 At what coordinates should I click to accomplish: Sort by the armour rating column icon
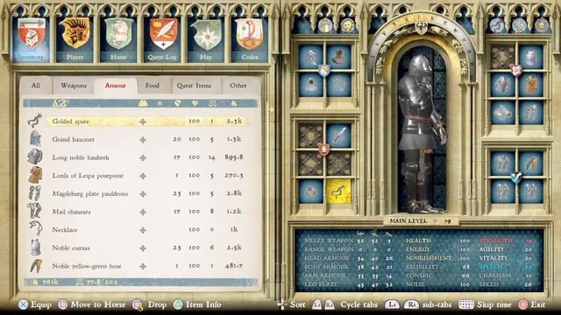pyautogui.click(x=177, y=103)
